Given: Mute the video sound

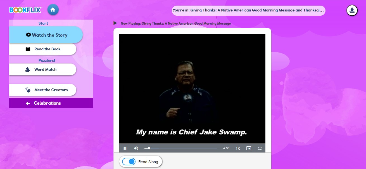Looking at the screenshot, I should point(136,148).
